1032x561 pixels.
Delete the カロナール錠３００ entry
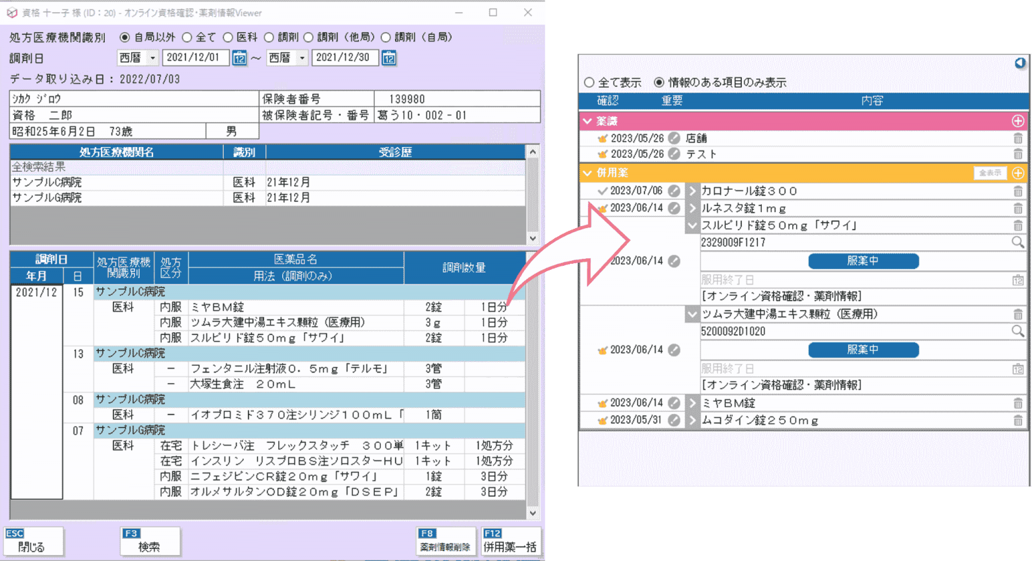[1019, 191]
